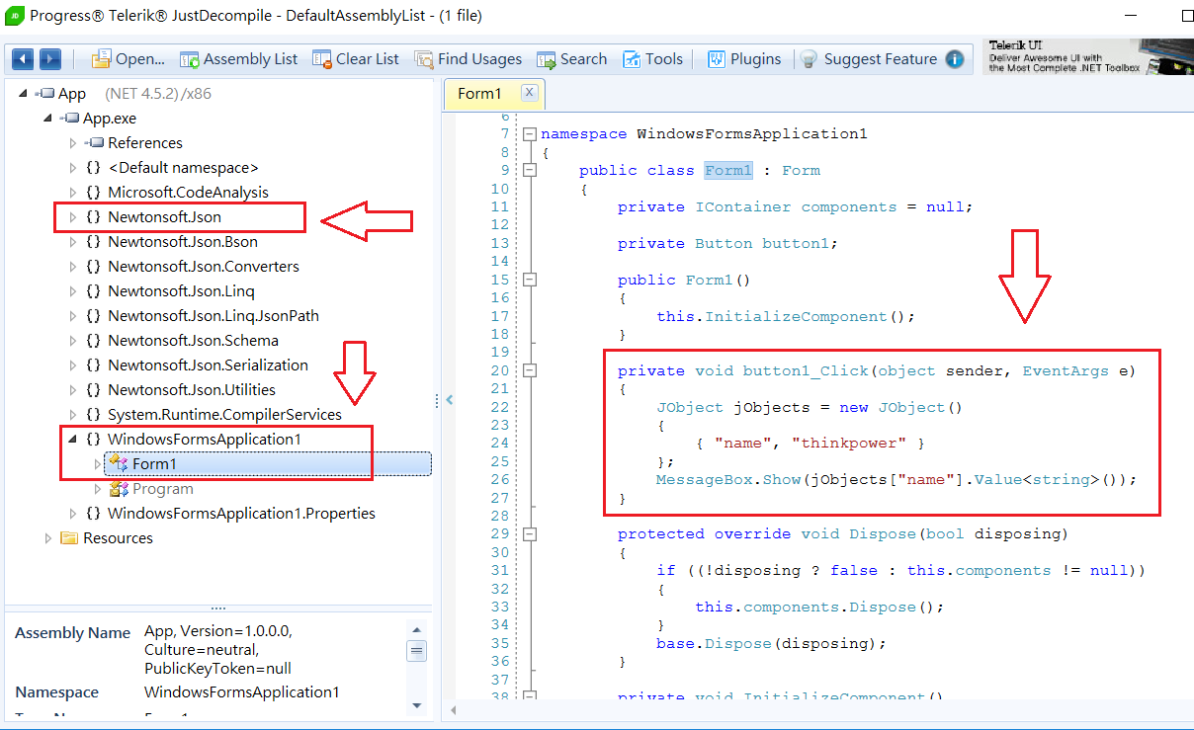Collapse the namespace block at line 7
This screenshot has width=1194, height=730.
530,133
